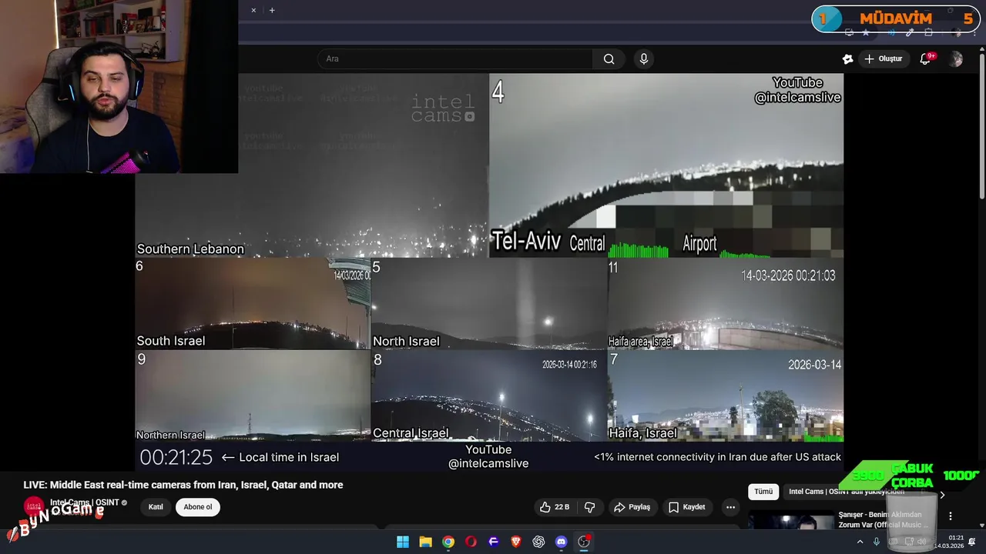Switch to OBS Studio on the taskbar
986x554 pixels.
[584, 542]
